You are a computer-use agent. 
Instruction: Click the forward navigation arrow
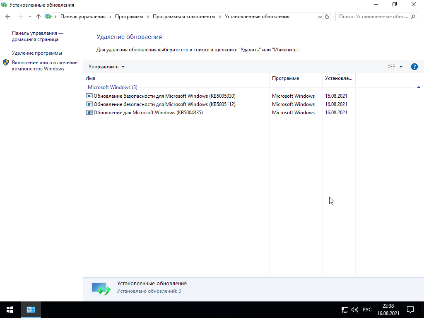click(20, 17)
